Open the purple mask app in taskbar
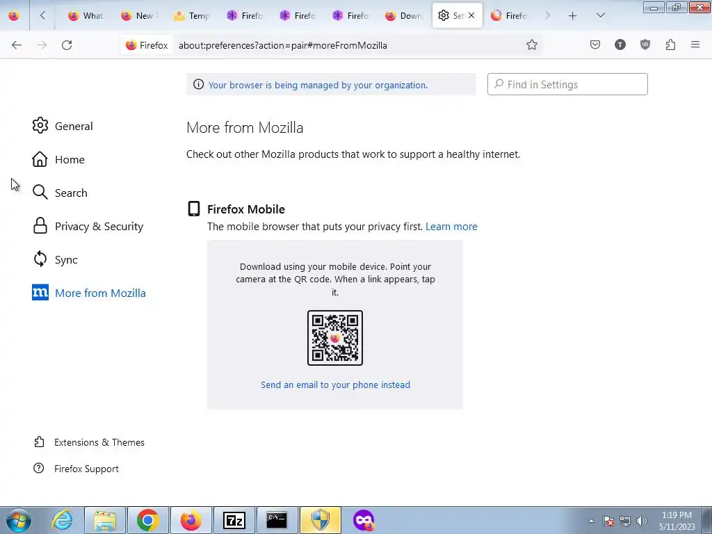The image size is (712, 534). tap(363, 520)
